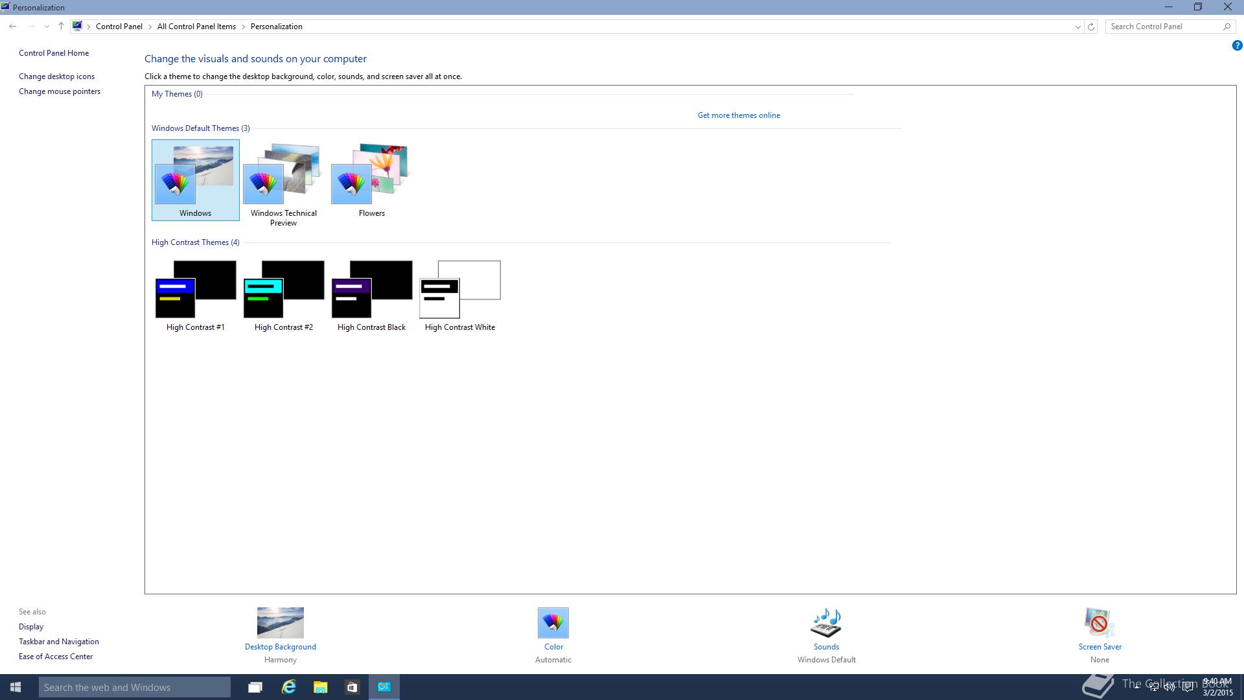This screenshot has width=1244, height=700.
Task: Open the Screen Saver settings icon
Action: [x=1100, y=623]
